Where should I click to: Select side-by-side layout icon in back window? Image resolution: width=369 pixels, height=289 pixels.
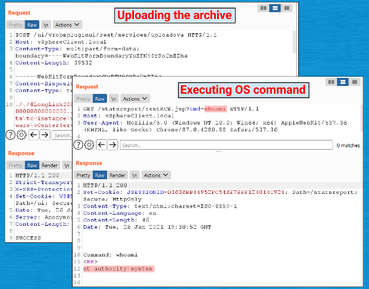pyautogui.click(x=263, y=8)
